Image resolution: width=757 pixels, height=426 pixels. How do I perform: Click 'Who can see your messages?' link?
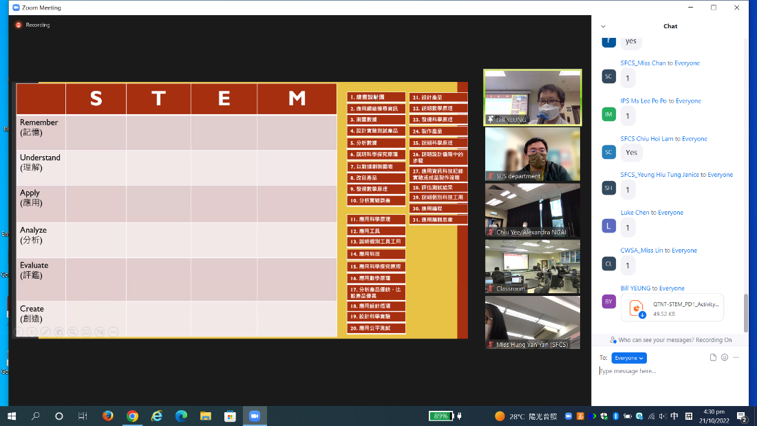pyautogui.click(x=665, y=340)
